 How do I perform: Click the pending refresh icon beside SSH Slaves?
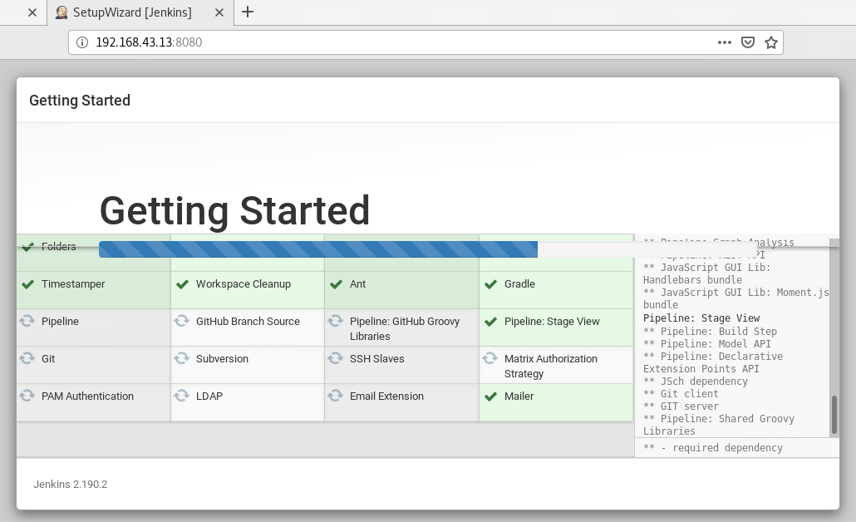(336, 357)
